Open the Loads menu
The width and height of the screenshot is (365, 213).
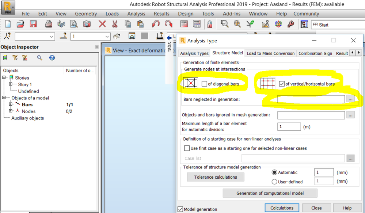(112, 14)
